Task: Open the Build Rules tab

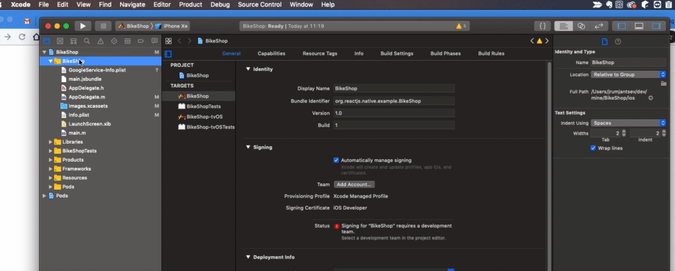Action: [491, 54]
